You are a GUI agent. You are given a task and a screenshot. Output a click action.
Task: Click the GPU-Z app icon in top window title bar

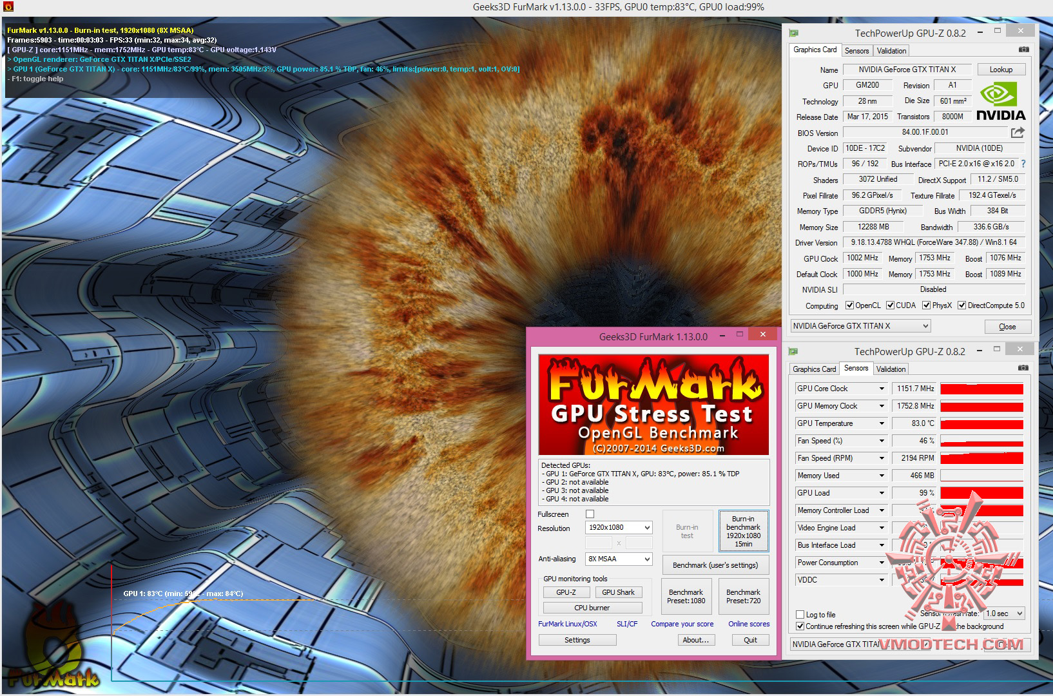coord(794,33)
